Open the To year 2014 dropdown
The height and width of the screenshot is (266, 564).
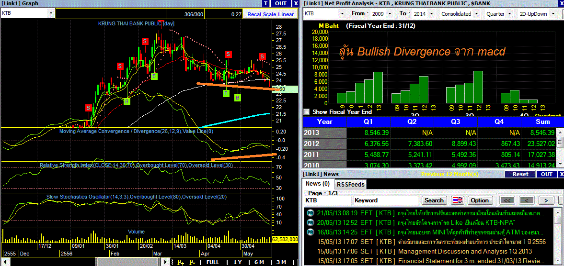click(x=432, y=14)
